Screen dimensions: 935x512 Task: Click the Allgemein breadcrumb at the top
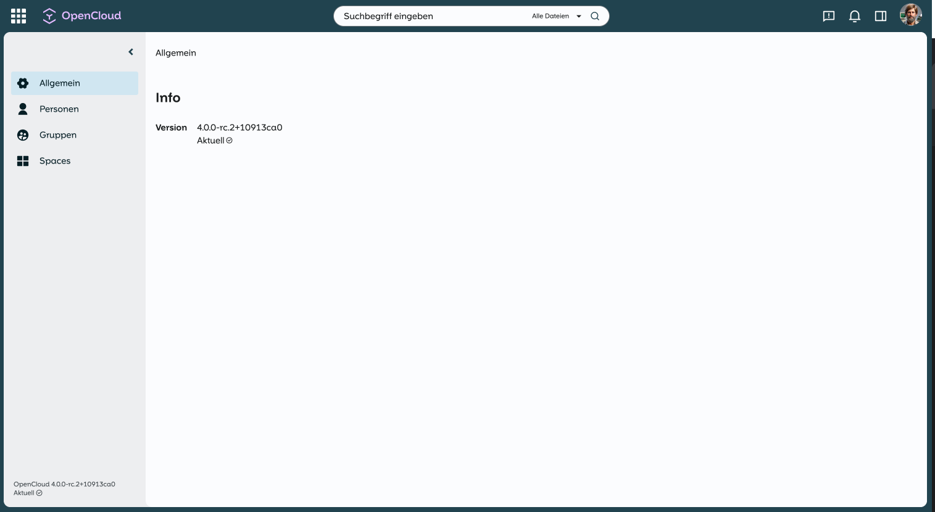176,53
